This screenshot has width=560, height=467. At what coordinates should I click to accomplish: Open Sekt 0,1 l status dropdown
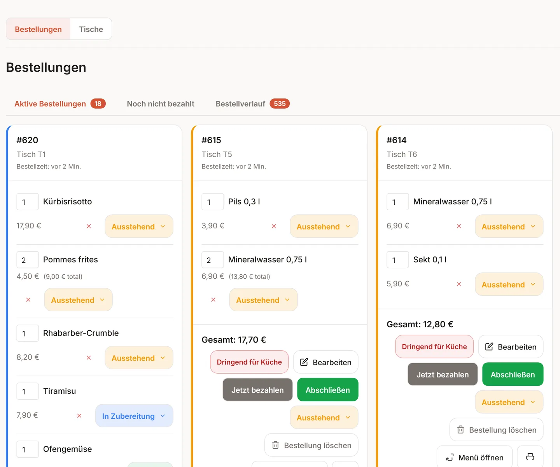coord(509,284)
